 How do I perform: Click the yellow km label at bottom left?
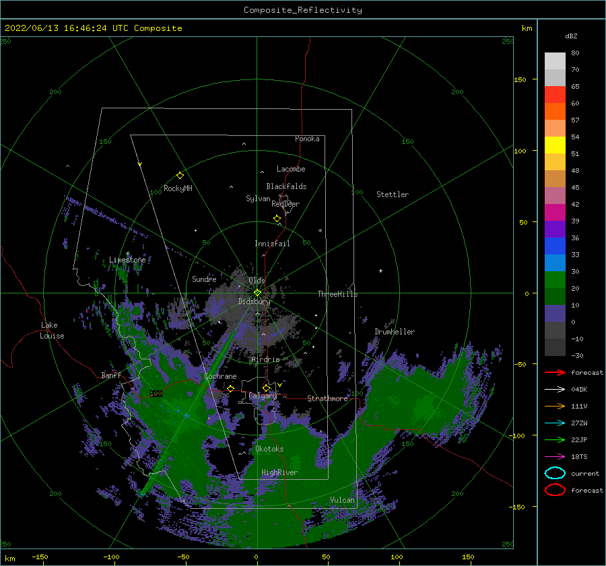(9, 559)
